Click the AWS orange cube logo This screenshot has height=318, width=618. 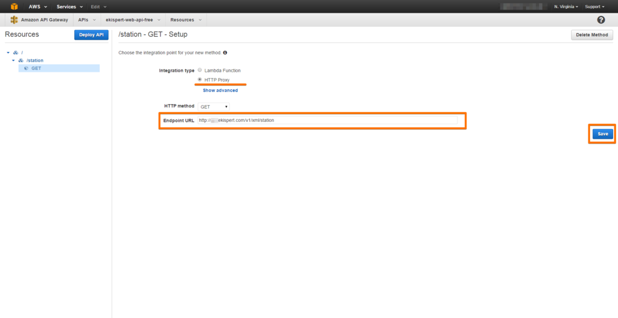(x=14, y=6)
